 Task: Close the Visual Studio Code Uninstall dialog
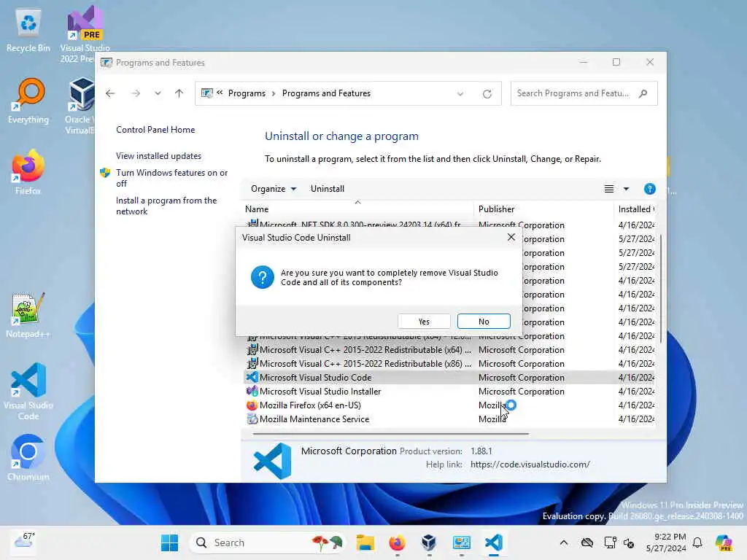click(511, 237)
